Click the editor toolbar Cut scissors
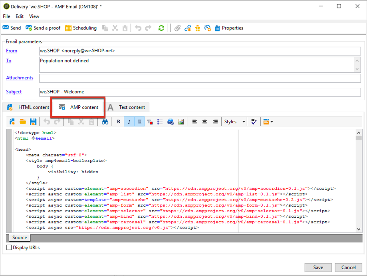The width and height of the screenshot is (367, 276). point(81,122)
